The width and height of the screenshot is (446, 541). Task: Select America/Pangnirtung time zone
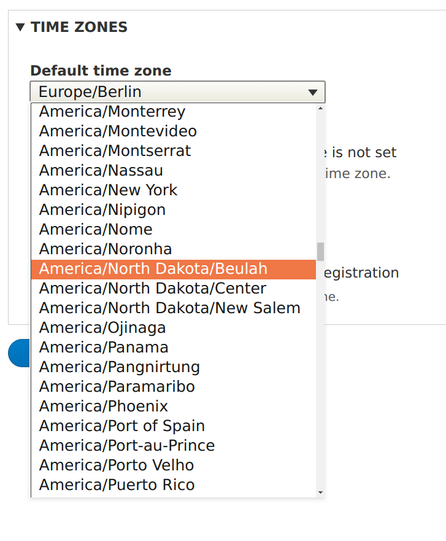[119, 367]
